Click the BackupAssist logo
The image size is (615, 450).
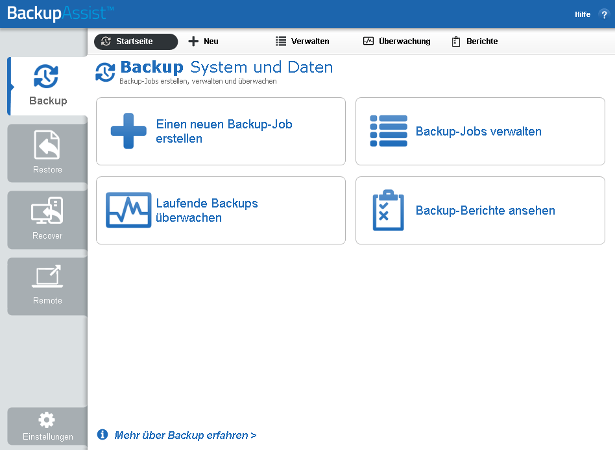coord(60,14)
